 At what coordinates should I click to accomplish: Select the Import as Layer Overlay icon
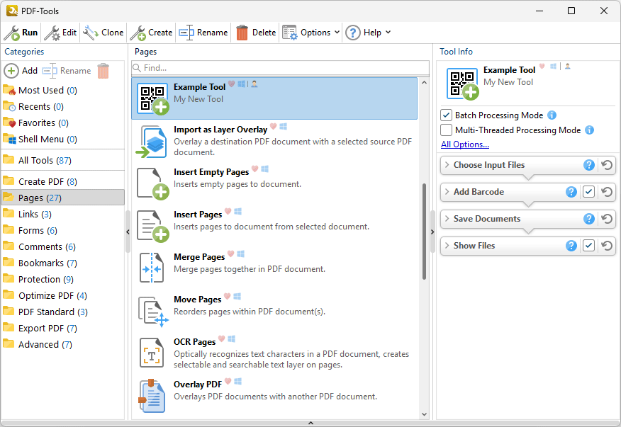[152, 142]
